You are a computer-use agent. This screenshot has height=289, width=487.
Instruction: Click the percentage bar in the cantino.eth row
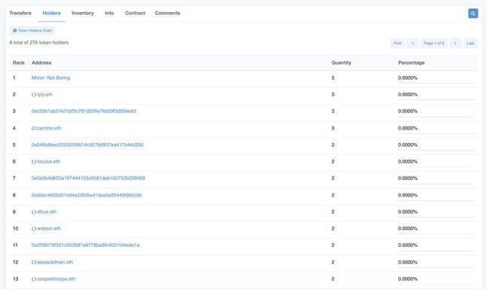point(436,133)
